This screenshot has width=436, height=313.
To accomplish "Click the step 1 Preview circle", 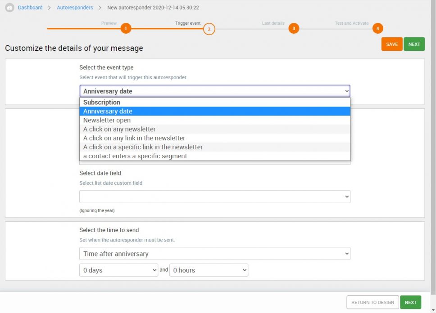I will pos(126,28).
